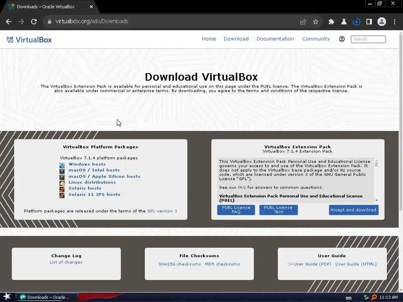Viewport: 403px width, 302px height.
Task: Open the browser three-dot menu
Action: [394, 22]
